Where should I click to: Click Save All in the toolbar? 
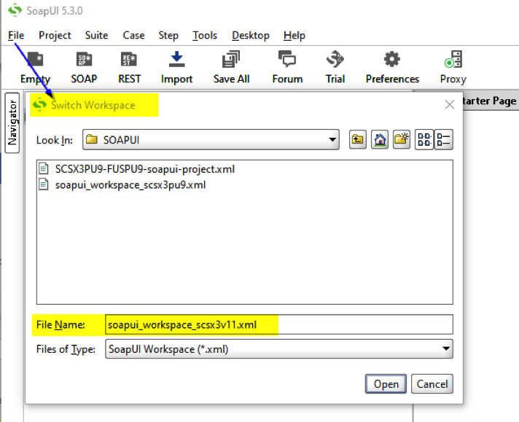(x=231, y=59)
